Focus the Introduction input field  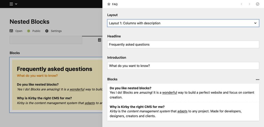tap(183, 66)
